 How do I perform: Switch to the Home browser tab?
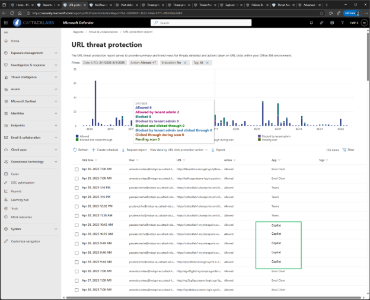coord(23,5)
